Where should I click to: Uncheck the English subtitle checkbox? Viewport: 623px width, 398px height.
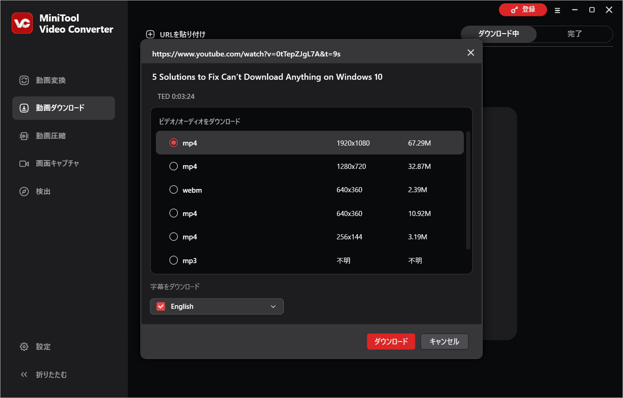[x=161, y=307]
